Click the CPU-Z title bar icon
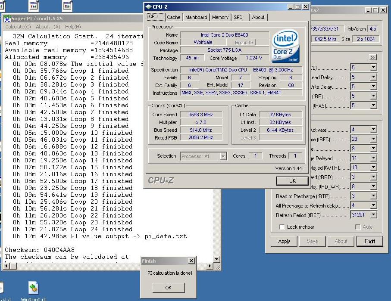The height and width of the screenshot is (301, 391). pos(149,7)
